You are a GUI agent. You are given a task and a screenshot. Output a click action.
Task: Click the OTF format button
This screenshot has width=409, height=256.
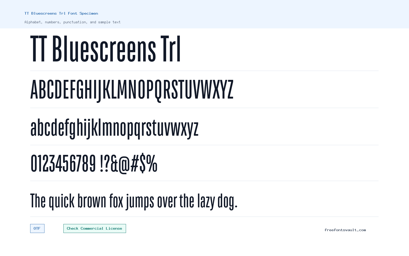coord(37,228)
